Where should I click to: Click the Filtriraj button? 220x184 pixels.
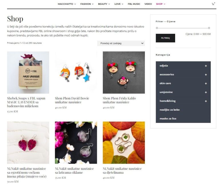point(165,38)
